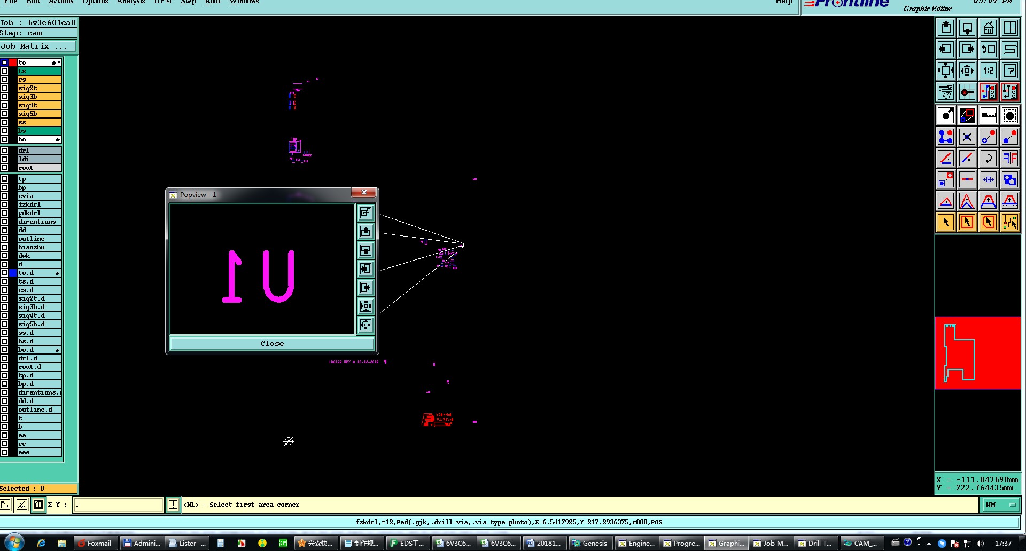Click the blue X delete feature icon

[x=967, y=137]
